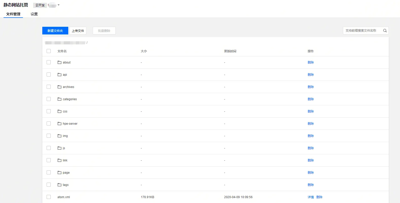400x203 pixels.
Task: Click the hpe-server folder icon
Action: click(59, 123)
